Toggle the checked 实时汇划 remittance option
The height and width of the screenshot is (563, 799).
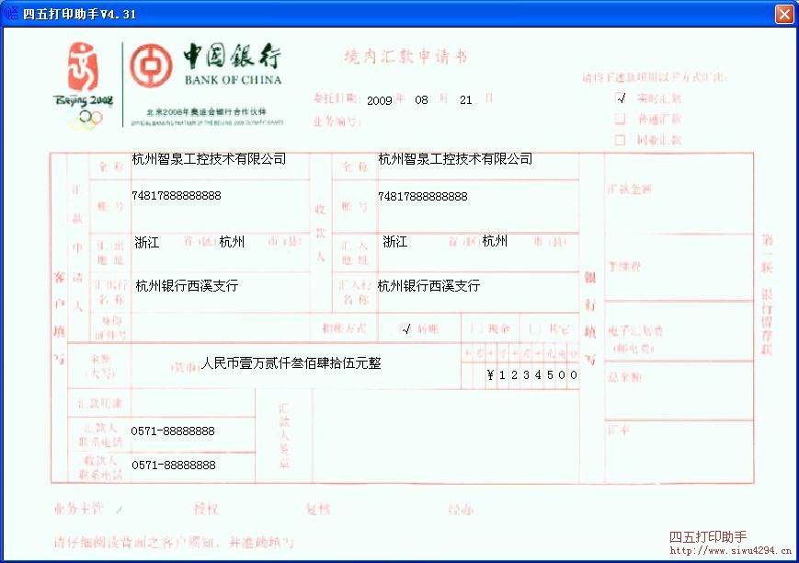coord(621,96)
